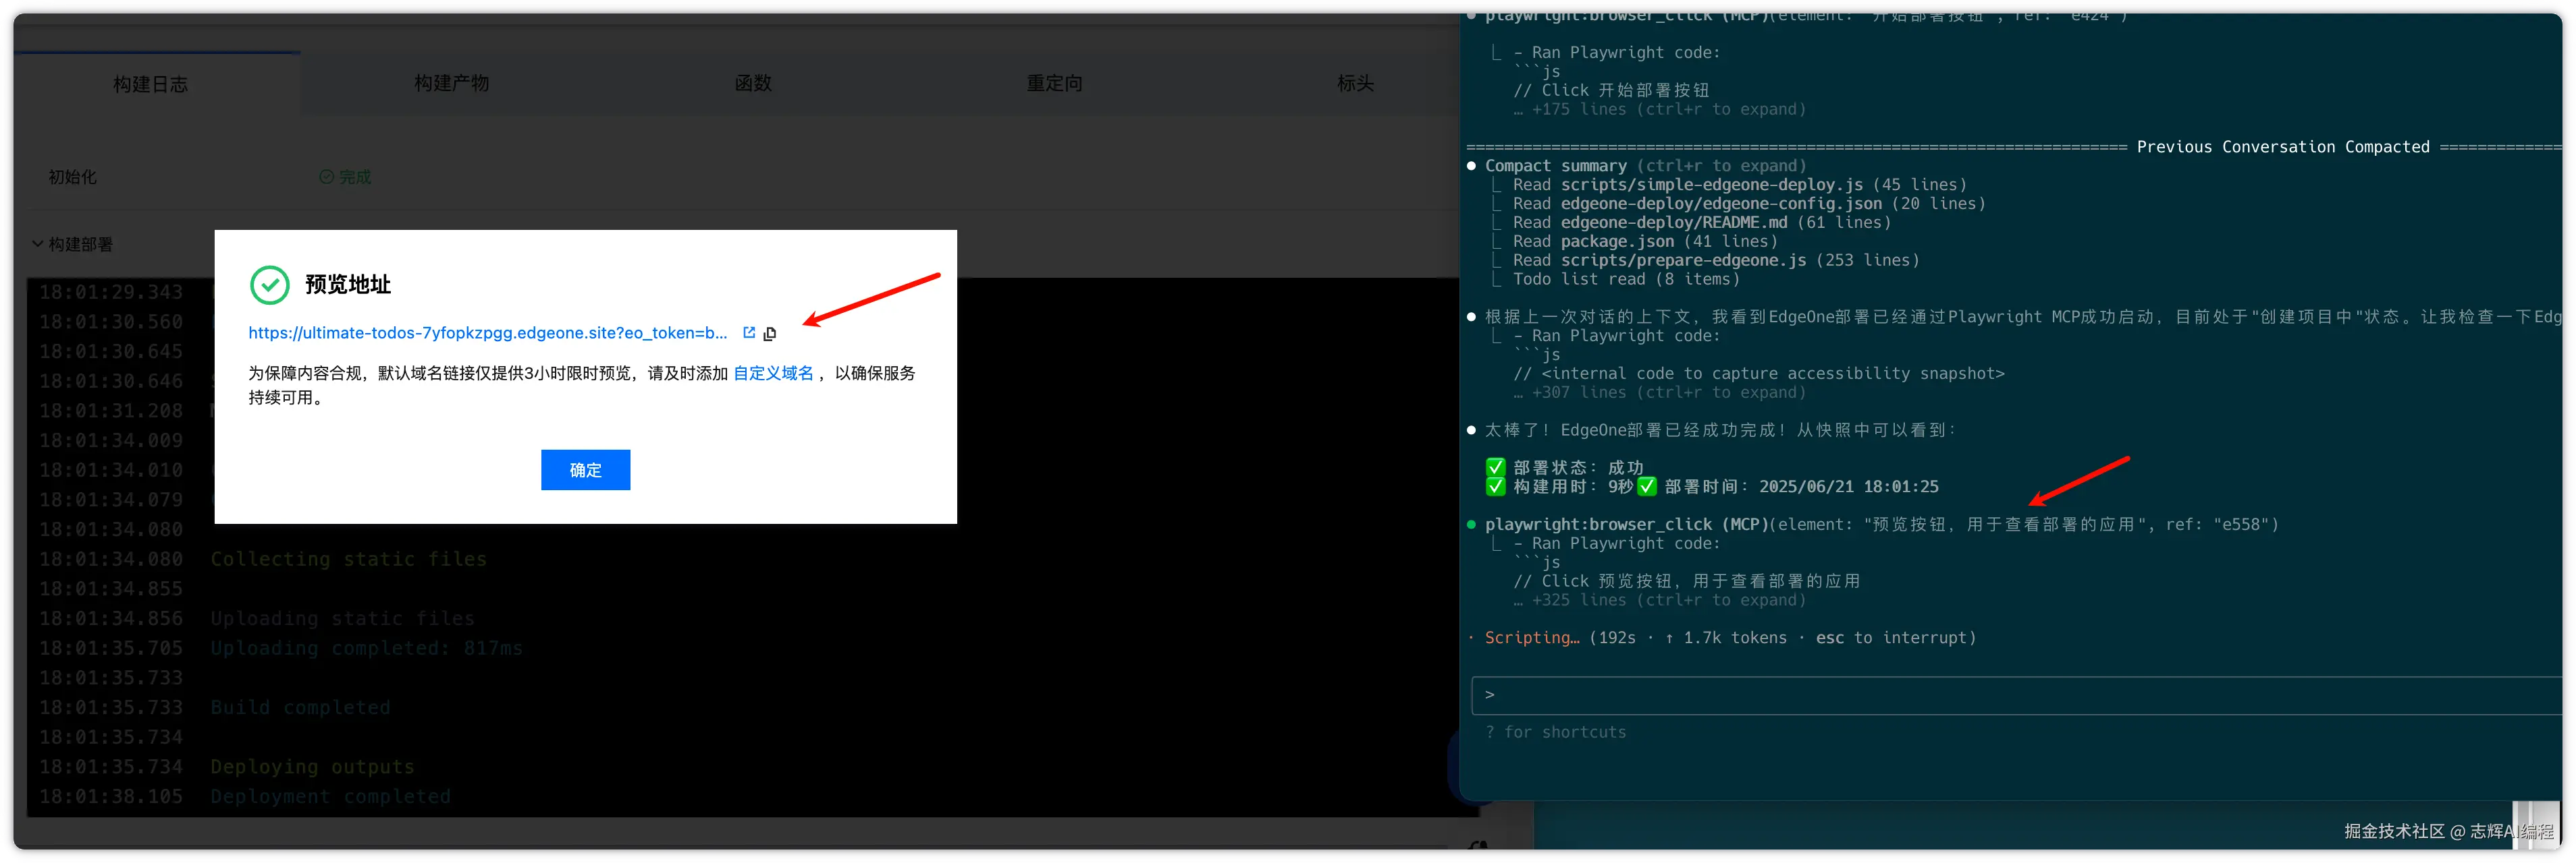
Task: Click the 构建用时 green checkbox emoji
Action: coord(1495,486)
